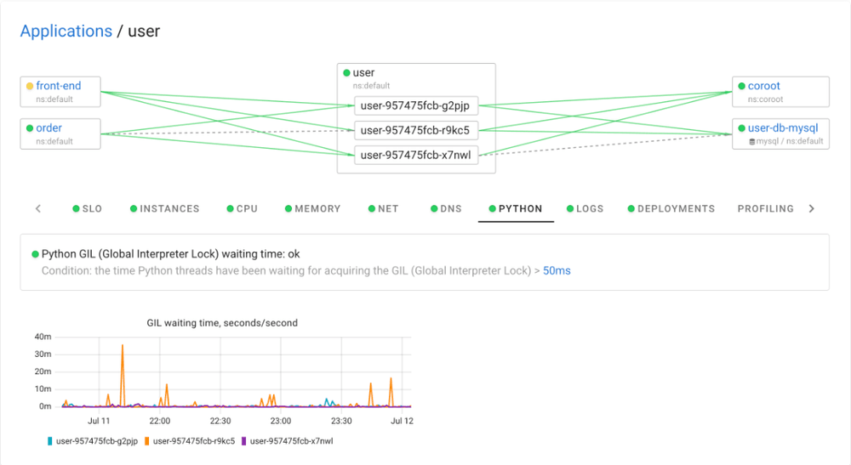The width and height of the screenshot is (851, 465).
Task: Open the PROFILING tab
Action: click(x=765, y=208)
